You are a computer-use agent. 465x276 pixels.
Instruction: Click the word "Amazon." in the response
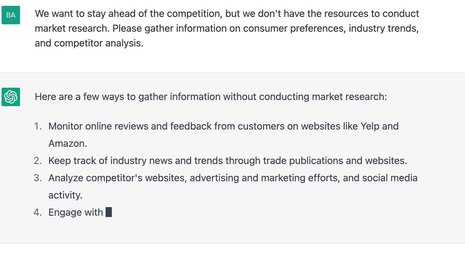coord(68,143)
